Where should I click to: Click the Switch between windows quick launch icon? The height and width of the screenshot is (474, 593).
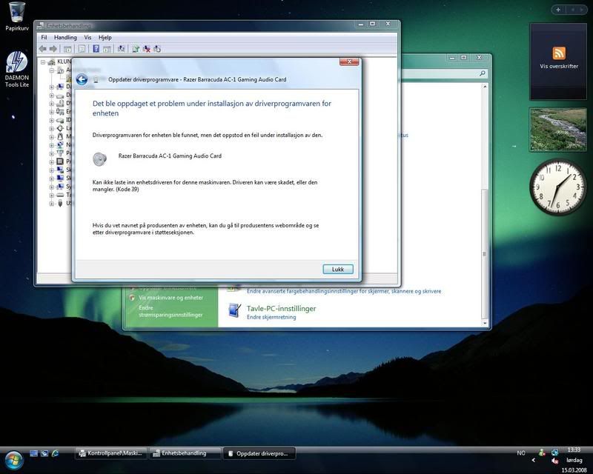[x=44, y=453]
